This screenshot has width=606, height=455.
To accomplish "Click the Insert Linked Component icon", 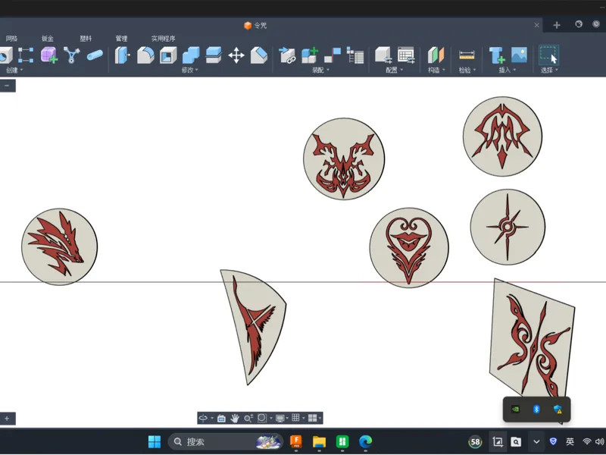I will tap(287, 55).
